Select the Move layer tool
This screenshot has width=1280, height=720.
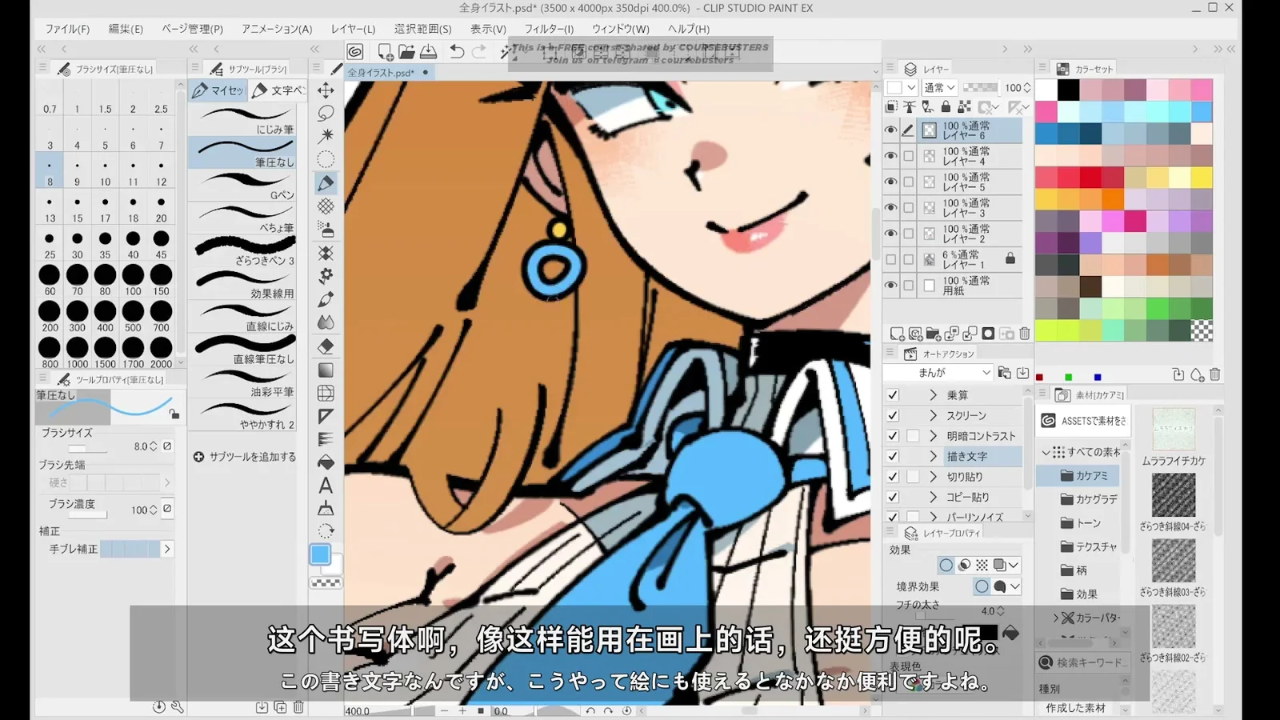point(326,90)
